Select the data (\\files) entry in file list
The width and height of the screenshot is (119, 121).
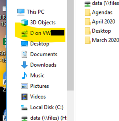pyautogui.click(x=105, y=3)
